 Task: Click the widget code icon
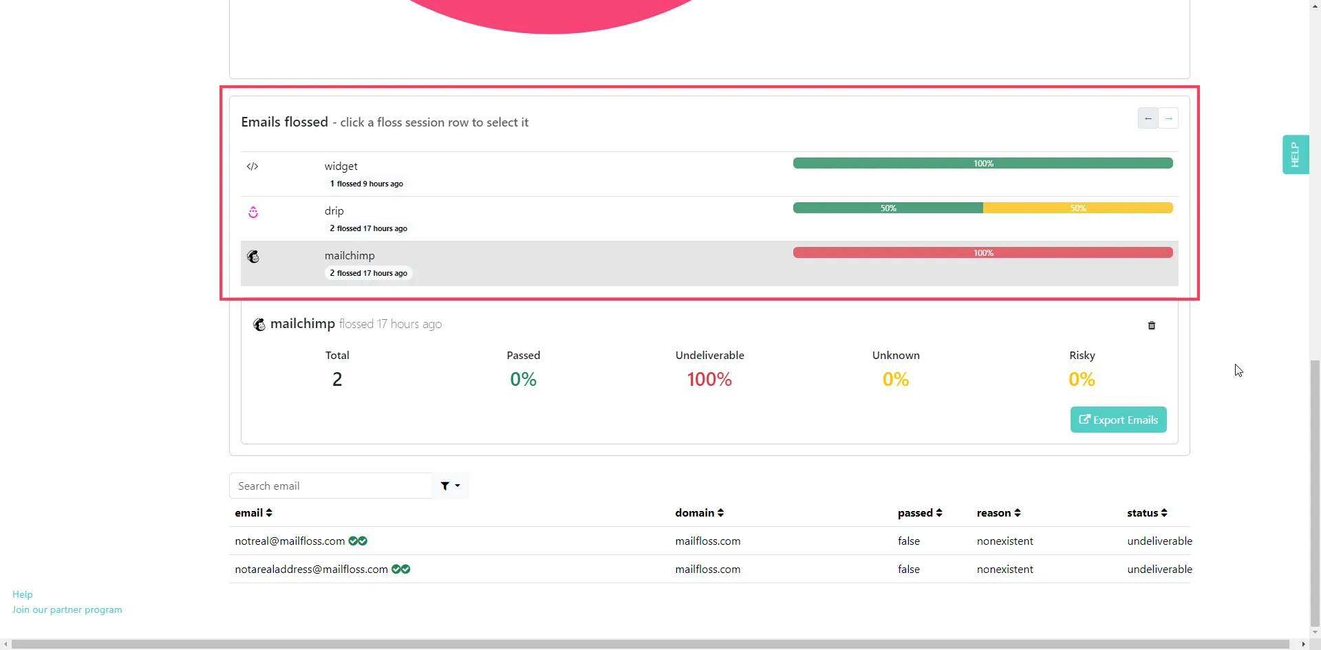[253, 166]
